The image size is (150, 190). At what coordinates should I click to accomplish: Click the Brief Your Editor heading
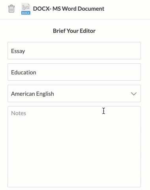(74, 31)
